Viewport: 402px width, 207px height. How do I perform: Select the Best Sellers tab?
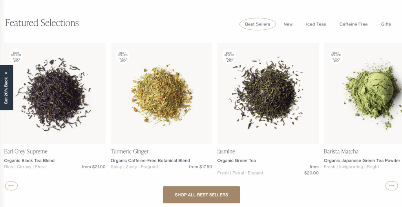tap(258, 24)
